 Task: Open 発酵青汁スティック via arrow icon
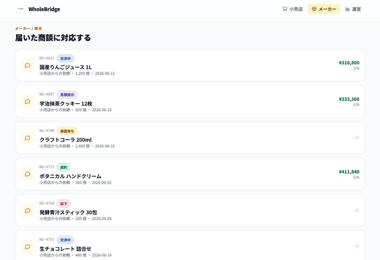coord(356,210)
